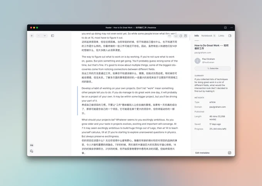Click the '46 mins (12,056 words)' Length value

pos(217,118)
